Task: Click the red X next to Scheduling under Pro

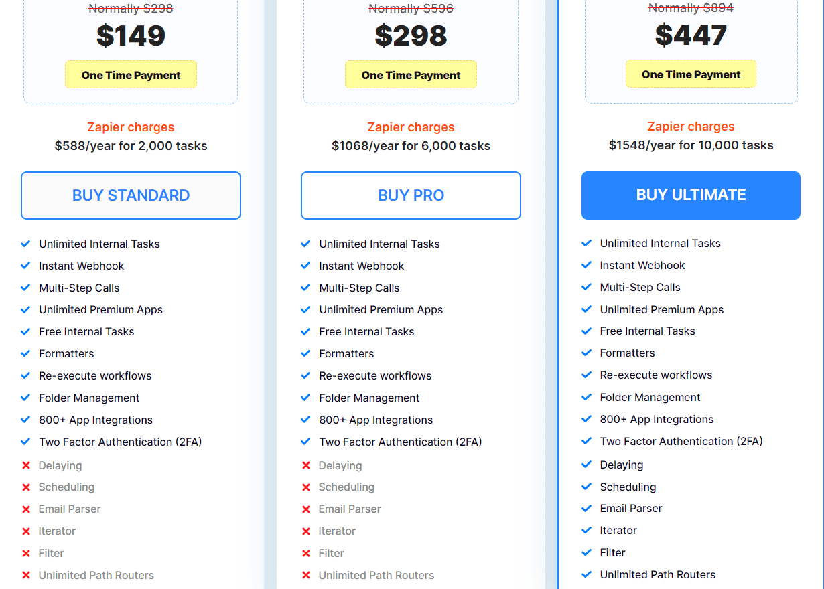Action: [306, 487]
